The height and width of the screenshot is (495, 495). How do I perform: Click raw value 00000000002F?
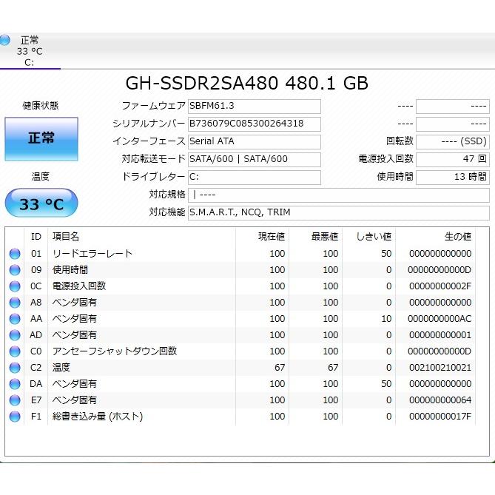pyautogui.click(x=440, y=286)
